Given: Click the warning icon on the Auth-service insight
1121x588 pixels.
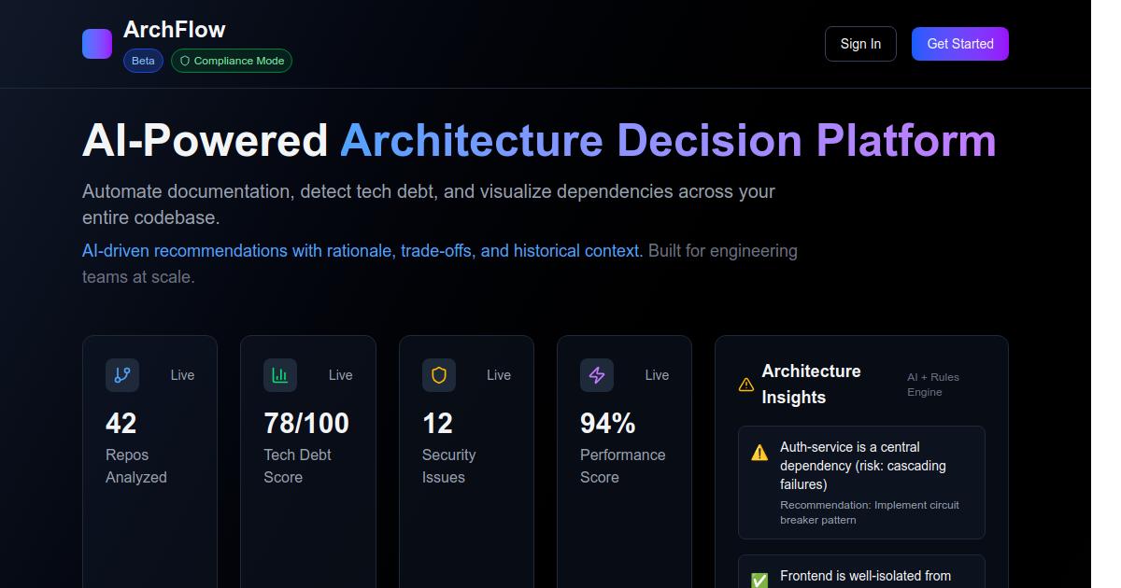Looking at the screenshot, I should 760,452.
